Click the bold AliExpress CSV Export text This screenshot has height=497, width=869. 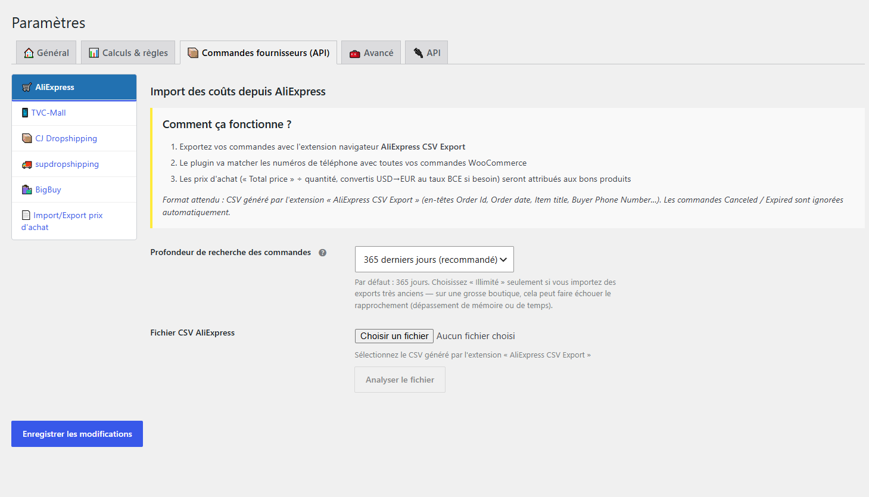[x=423, y=147]
